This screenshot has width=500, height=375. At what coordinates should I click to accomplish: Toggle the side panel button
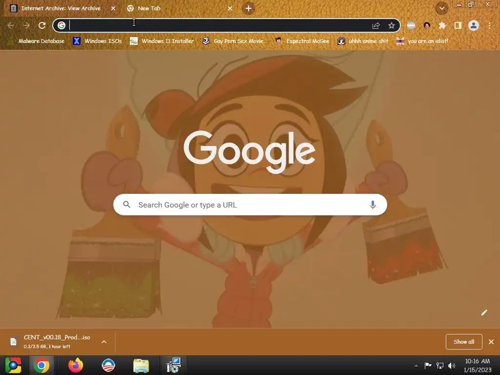pyautogui.click(x=458, y=25)
